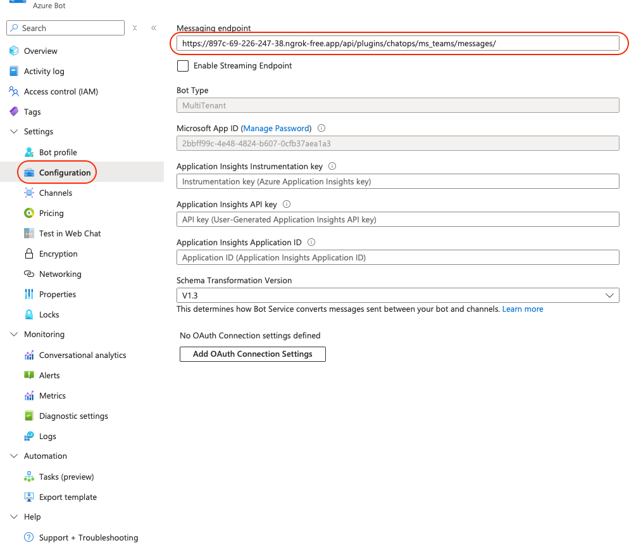
Task: Show info for Microsoft App ID
Action: [321, 128]
